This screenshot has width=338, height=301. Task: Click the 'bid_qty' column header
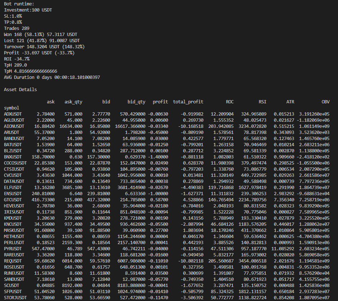point(136,102)
